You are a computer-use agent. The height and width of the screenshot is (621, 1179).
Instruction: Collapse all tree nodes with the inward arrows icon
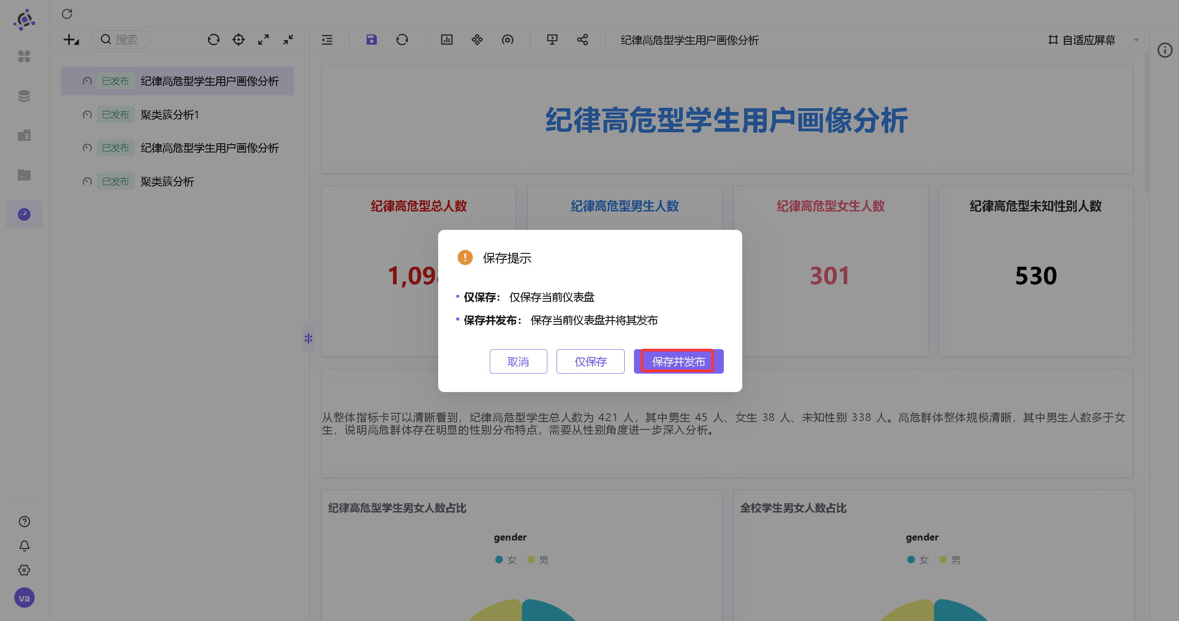[288, 40]
